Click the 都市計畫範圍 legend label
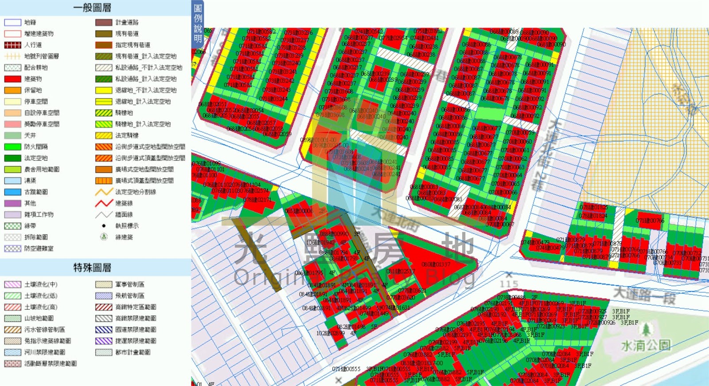This screenshot has height=386, width=709. [133, 352]
